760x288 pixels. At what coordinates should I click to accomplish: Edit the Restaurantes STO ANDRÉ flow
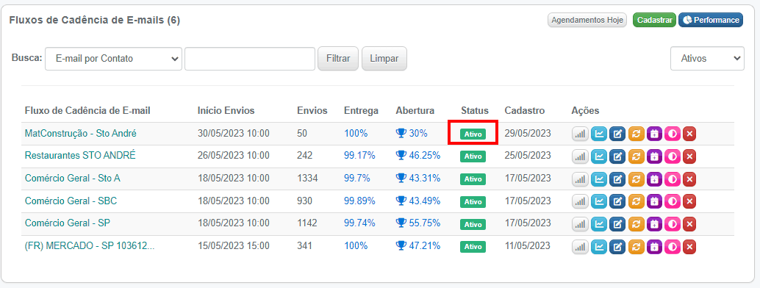click(x=617, y=156)
